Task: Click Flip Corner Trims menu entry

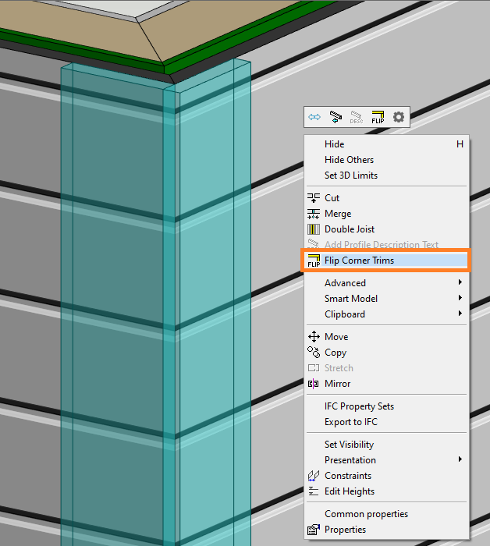Action: pos(359,261)
